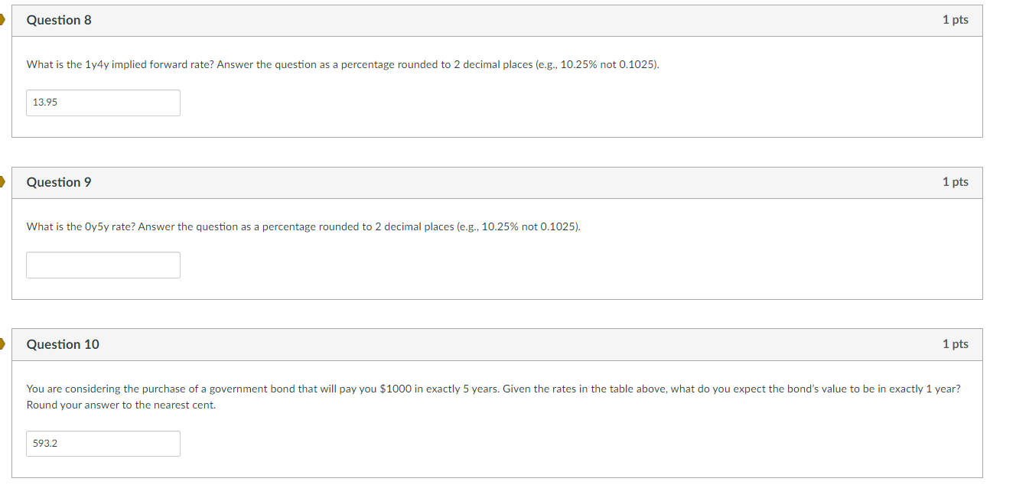Screen dimensions: 1016x498
Task: Click the yellow marker beside Question 9
Action: coord(2,182)
